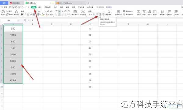Click the Paste clipboard icon

[3, 12]
